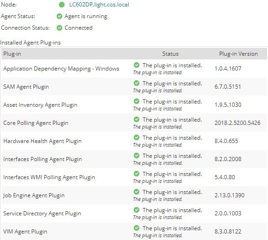268x240 pixels.
Task: Select the Hardware Health Agent Plugin name
Action: pyautogui.click(x=42, y=141)
